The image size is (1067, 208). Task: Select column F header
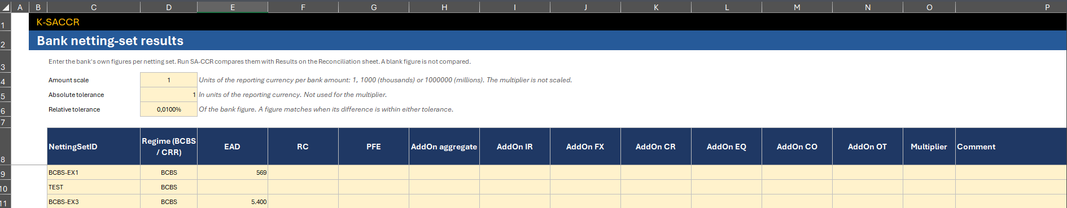point(303,7)
